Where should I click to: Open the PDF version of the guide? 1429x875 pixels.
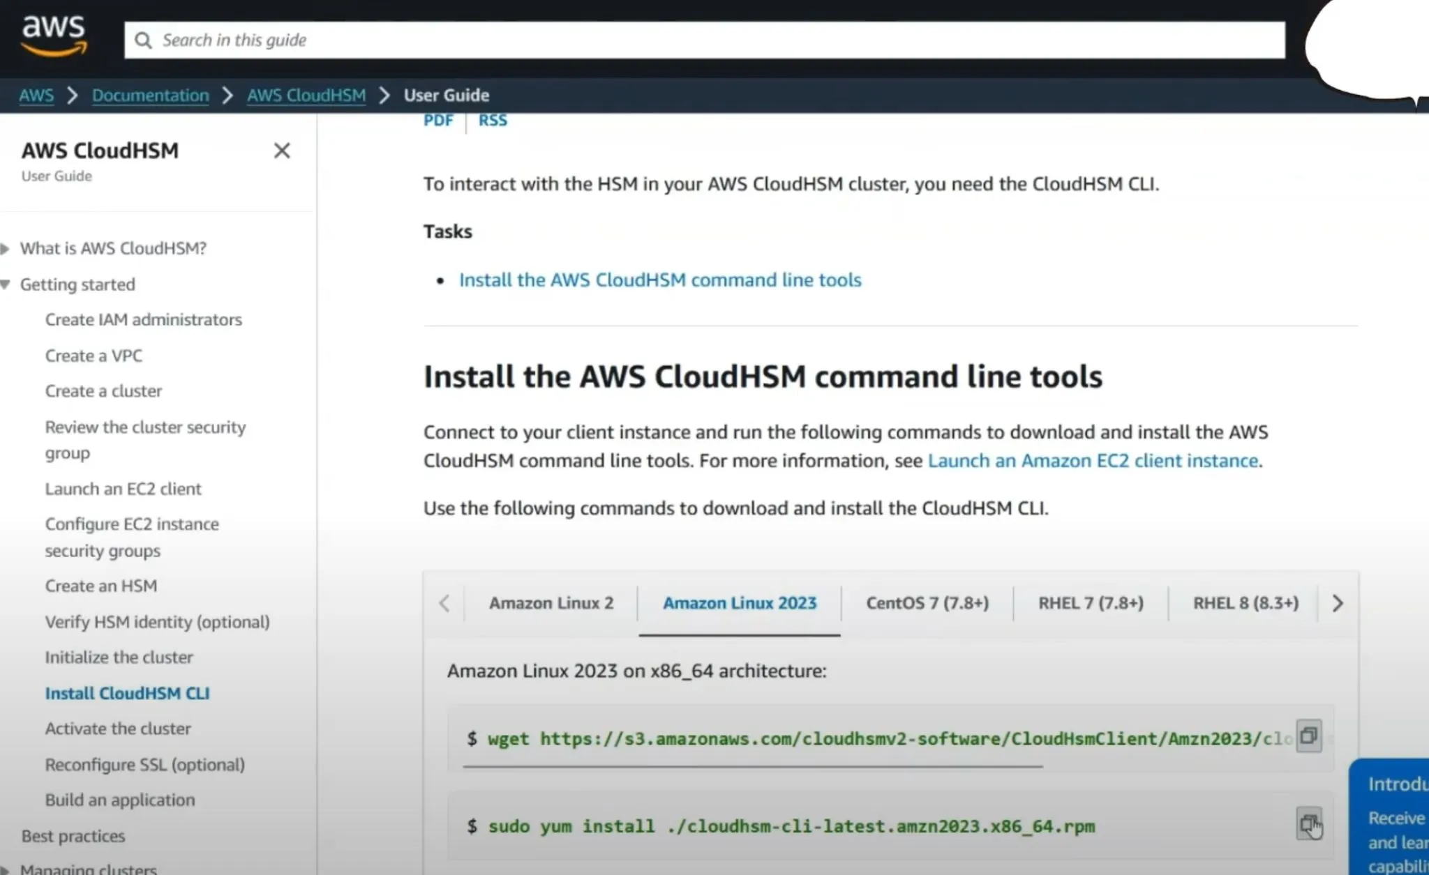[x=438, y=120]
